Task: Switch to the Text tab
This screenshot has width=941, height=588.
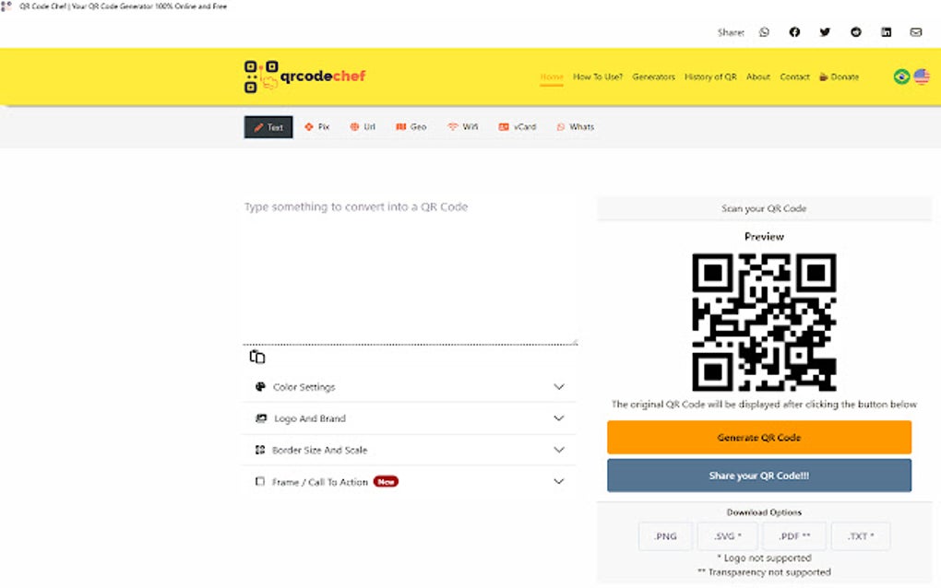Action: coord(268,127)
